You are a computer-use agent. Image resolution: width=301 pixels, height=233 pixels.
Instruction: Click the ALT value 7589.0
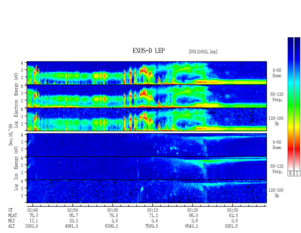pos(151,226)
